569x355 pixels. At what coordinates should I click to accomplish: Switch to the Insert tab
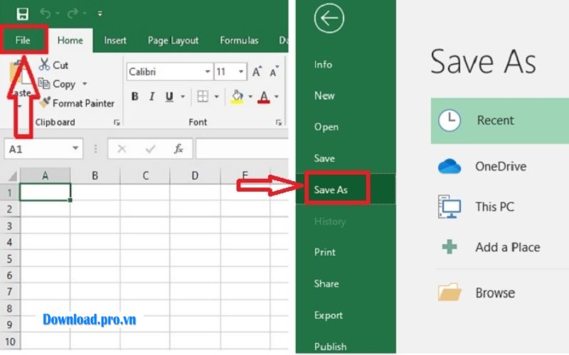point(115,40)
